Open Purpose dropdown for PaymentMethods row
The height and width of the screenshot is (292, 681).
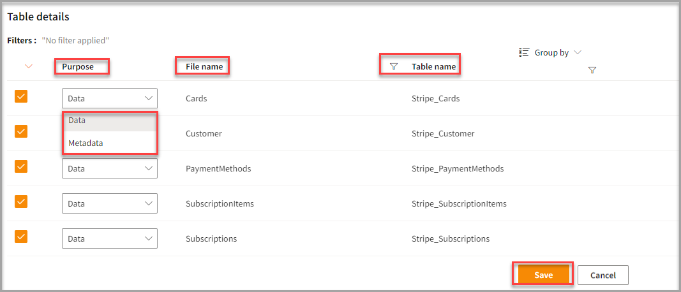[110, 169]
